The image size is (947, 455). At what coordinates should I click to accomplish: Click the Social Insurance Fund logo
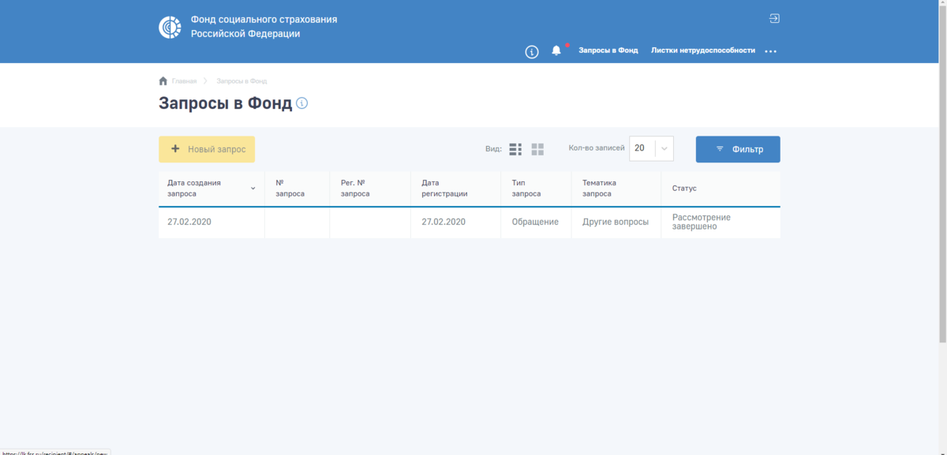(170, 27)
